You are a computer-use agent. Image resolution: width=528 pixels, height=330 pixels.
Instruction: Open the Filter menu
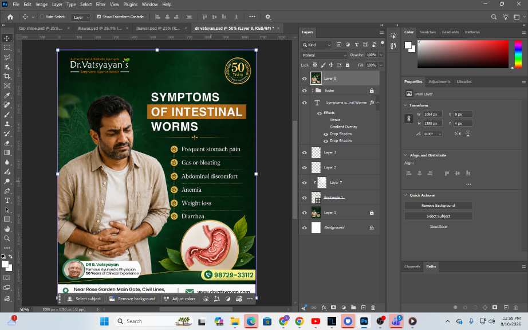[x=101, y=5]
